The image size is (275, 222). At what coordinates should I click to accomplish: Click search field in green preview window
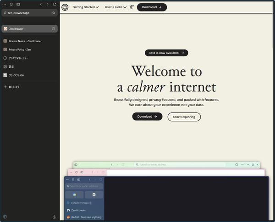coord(180,165)
